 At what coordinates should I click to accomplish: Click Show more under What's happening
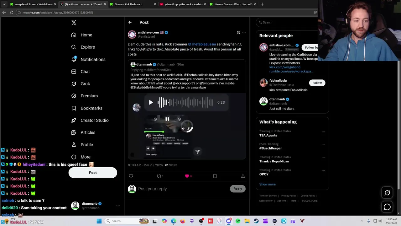click(267, 184)
